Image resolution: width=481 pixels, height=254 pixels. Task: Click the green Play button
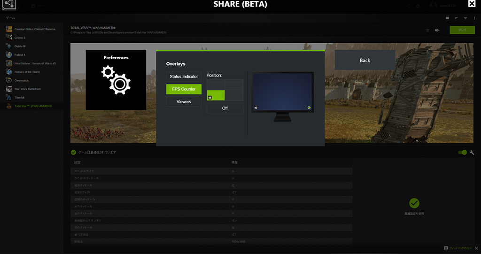462,30
